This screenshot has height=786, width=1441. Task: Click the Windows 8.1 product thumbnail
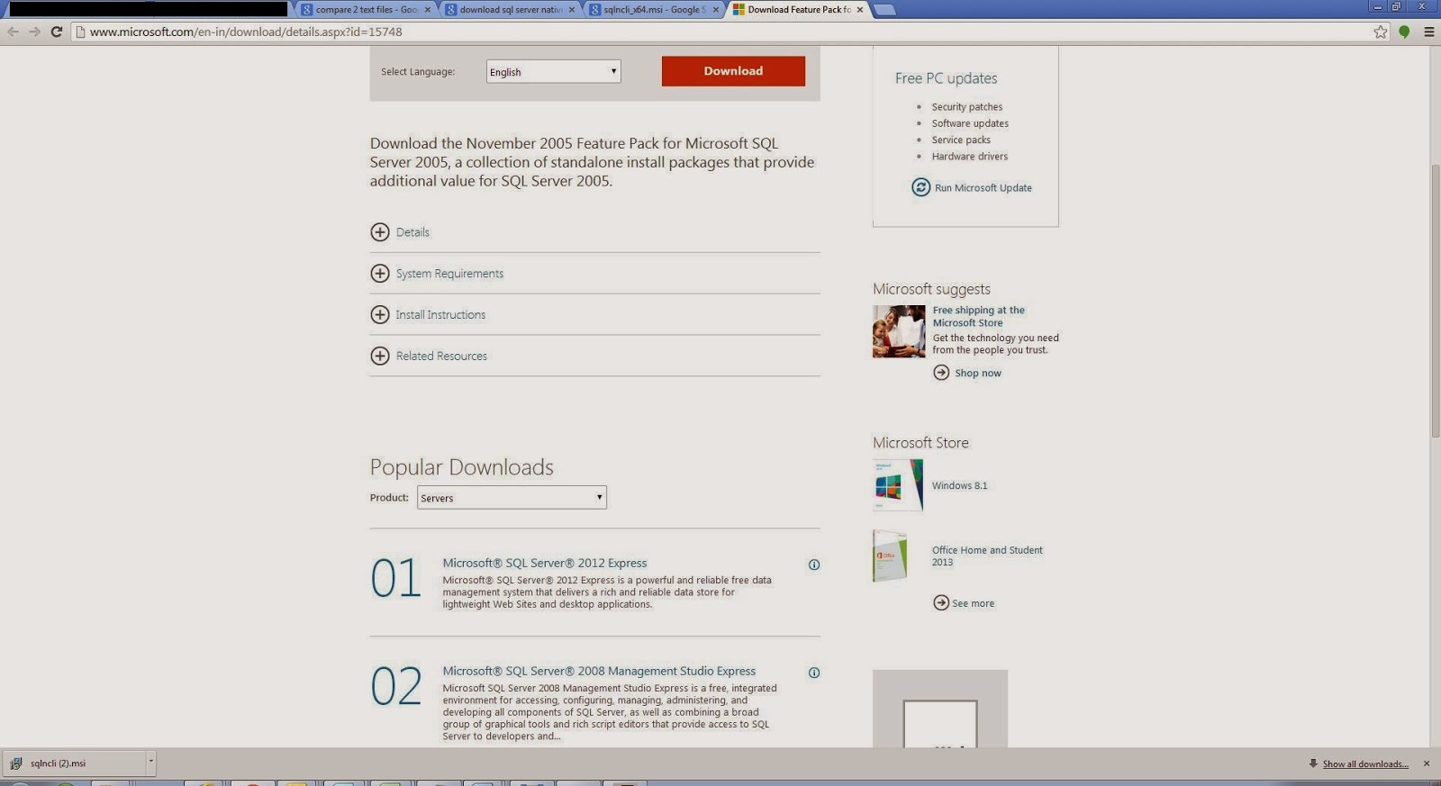[898, 485]
